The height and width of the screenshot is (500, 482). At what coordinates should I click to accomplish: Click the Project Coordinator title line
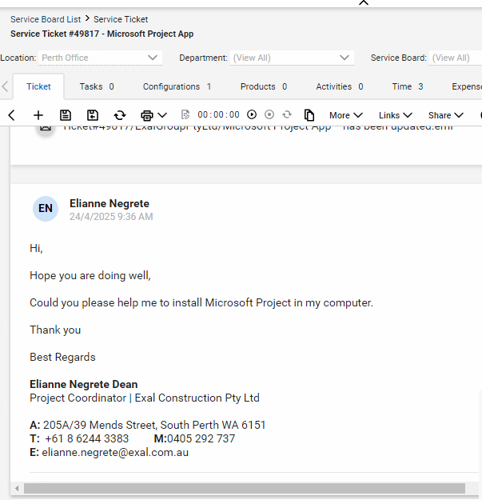(x=145, y=398)
